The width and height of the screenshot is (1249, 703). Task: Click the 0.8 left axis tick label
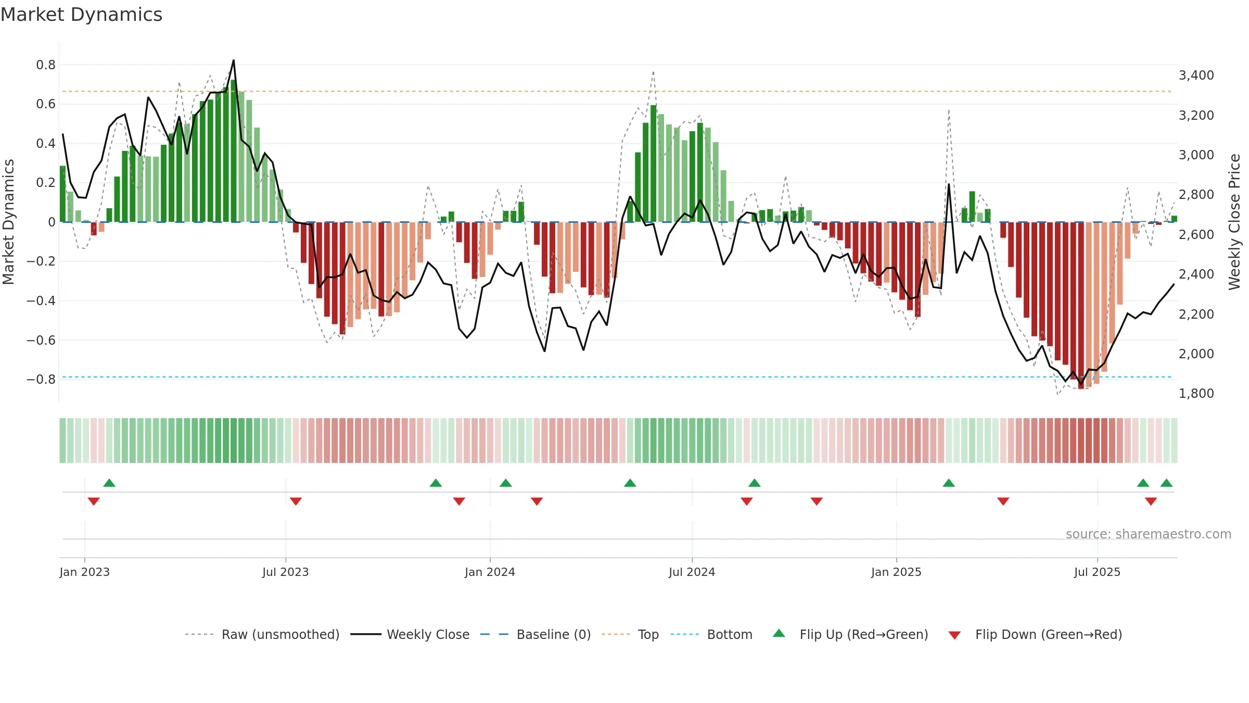(x=46, y=65)
